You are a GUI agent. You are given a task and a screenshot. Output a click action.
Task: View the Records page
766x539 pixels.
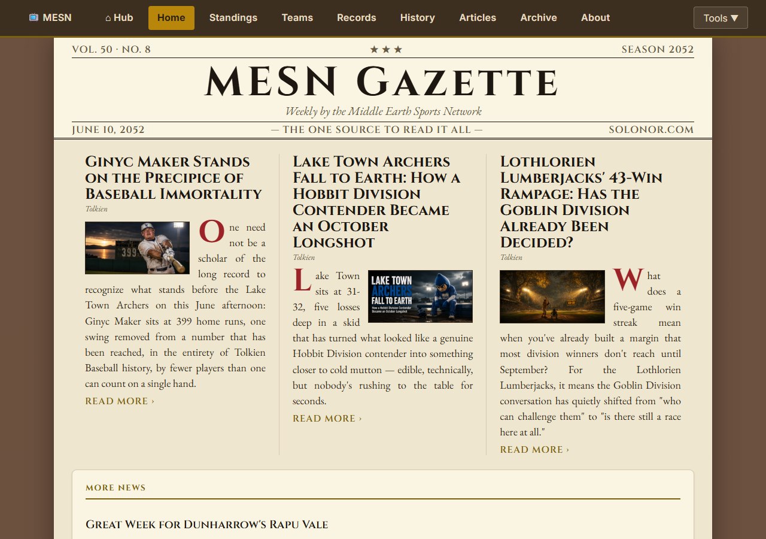tap(357, 18)
